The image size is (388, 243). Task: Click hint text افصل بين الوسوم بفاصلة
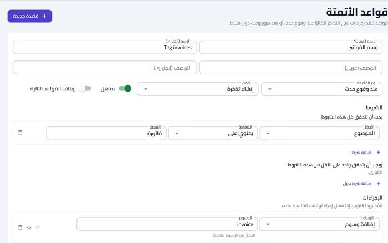233,235
